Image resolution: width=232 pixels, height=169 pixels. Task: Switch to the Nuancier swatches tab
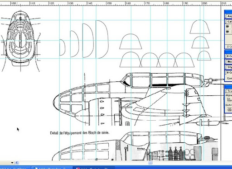[x=229, y=61]
